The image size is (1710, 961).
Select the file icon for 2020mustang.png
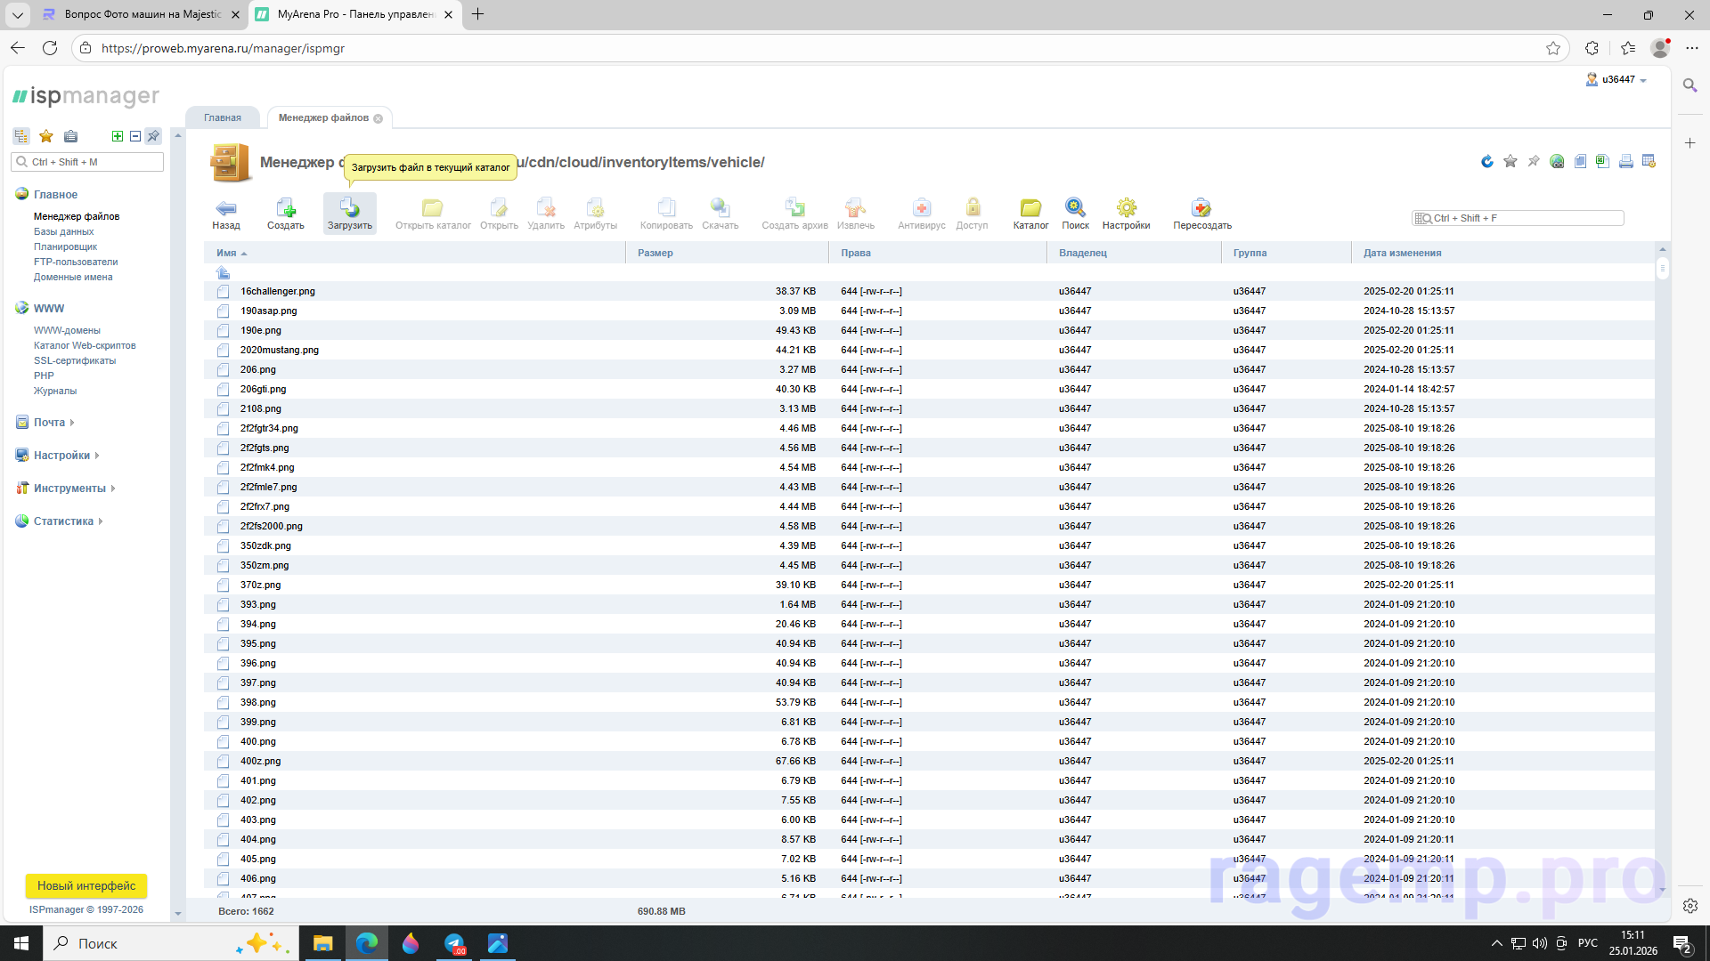(x=223, y=350)
